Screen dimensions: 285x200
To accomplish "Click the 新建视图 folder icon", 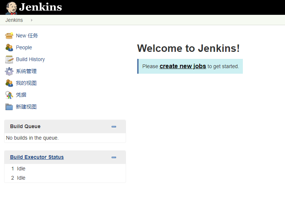I will 9,107.
